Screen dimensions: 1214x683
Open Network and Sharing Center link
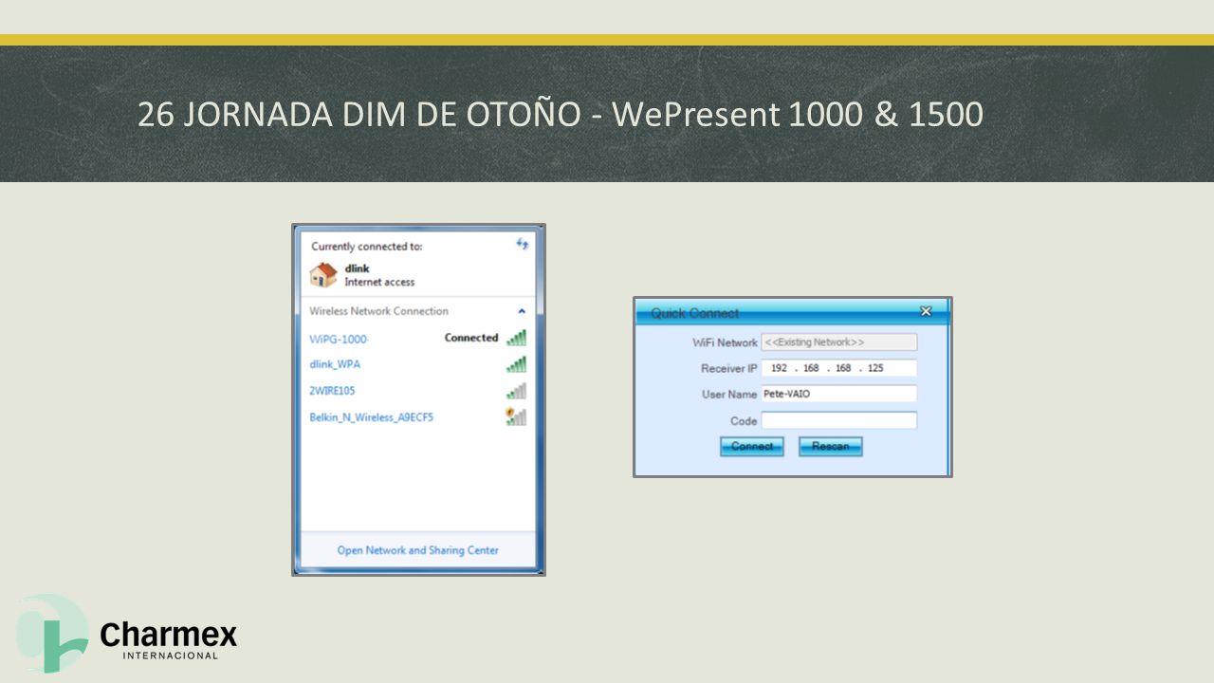pyautogui.click(x=418, y=550)
